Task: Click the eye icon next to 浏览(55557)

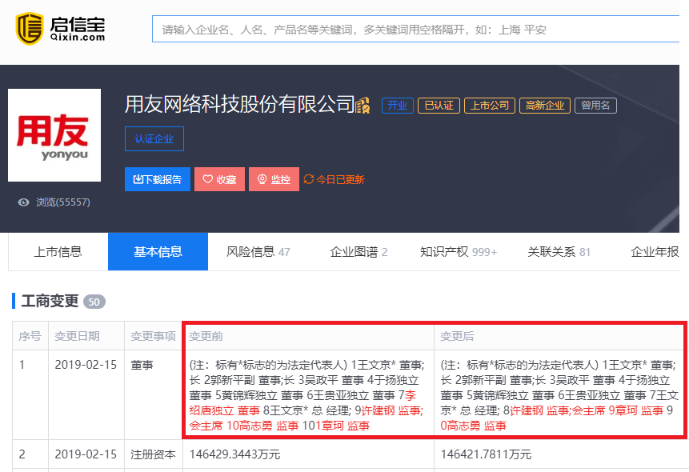Action: pyautogui.click(x=23, y=202)
